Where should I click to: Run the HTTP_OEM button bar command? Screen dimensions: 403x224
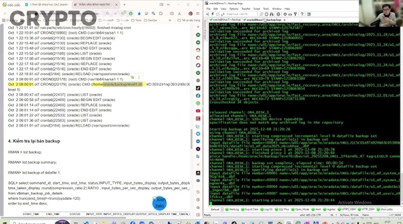coord(366,209)
